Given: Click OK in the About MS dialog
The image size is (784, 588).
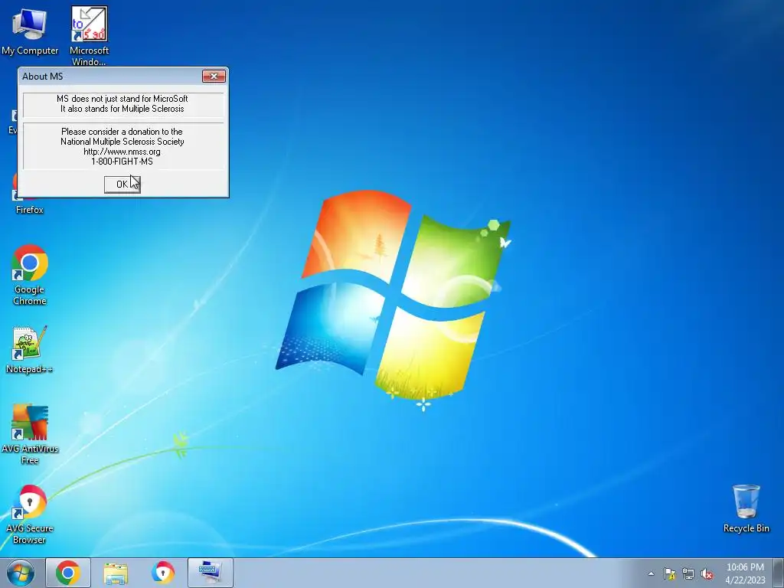Looking at the screenshot, I should pos(122,185).
